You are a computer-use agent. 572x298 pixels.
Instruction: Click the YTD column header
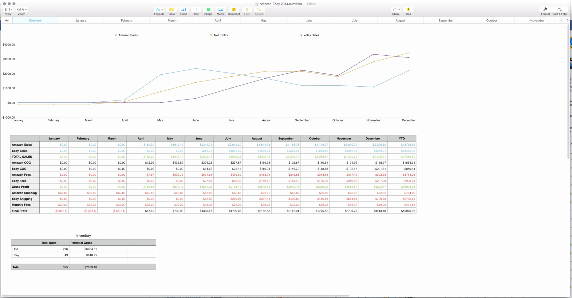(x=402, y=139)
